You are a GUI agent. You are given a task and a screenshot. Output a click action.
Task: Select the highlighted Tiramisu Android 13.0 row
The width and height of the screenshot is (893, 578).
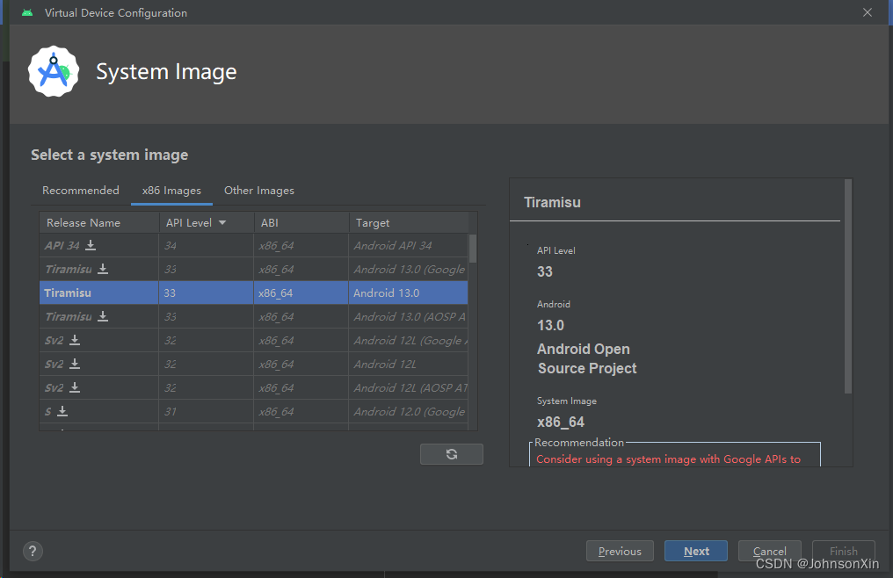[x=253, y=293]
